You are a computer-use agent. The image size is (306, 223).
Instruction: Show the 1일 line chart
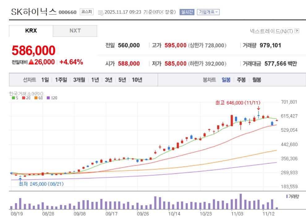[45, 80]
